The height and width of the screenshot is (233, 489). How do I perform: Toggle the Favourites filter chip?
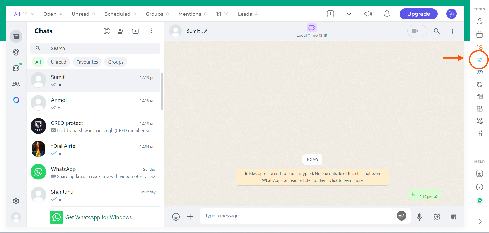87,62
